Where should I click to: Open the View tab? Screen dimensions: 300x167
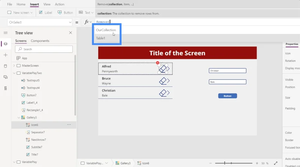coord(47,4)
